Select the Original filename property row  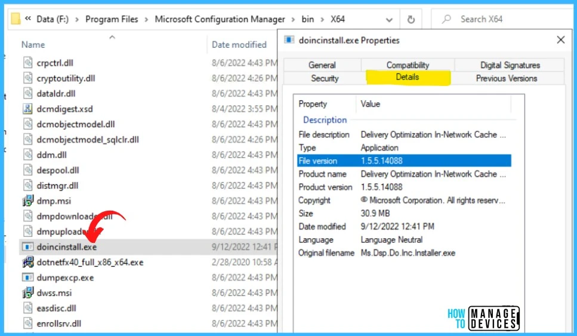(404, 253)
